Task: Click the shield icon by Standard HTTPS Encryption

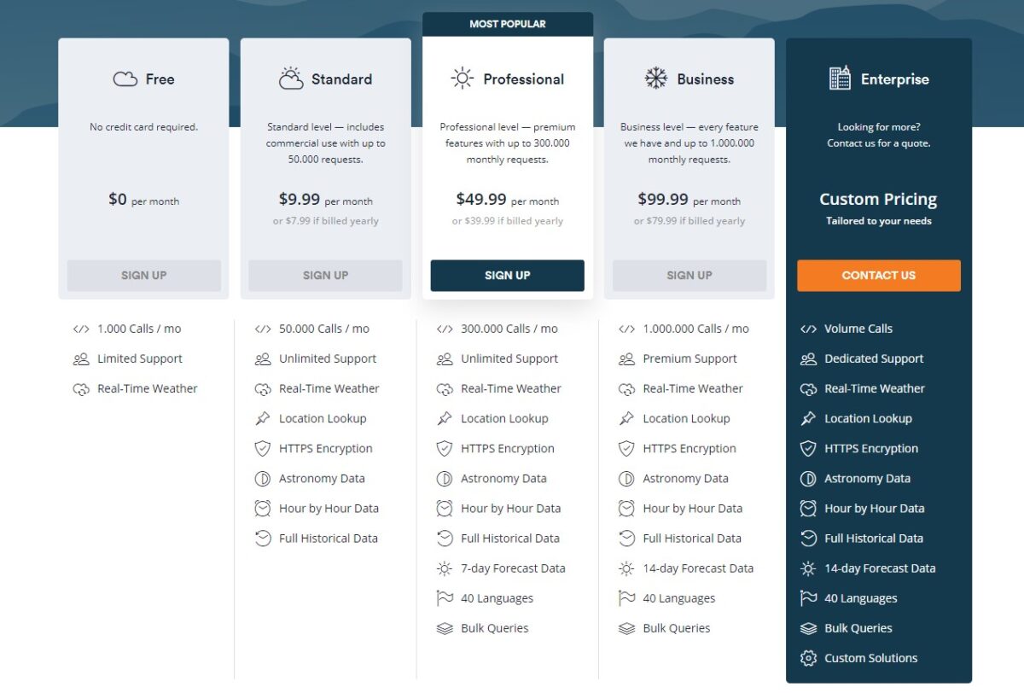Action: pyautogui.click(x=263, y=448)
